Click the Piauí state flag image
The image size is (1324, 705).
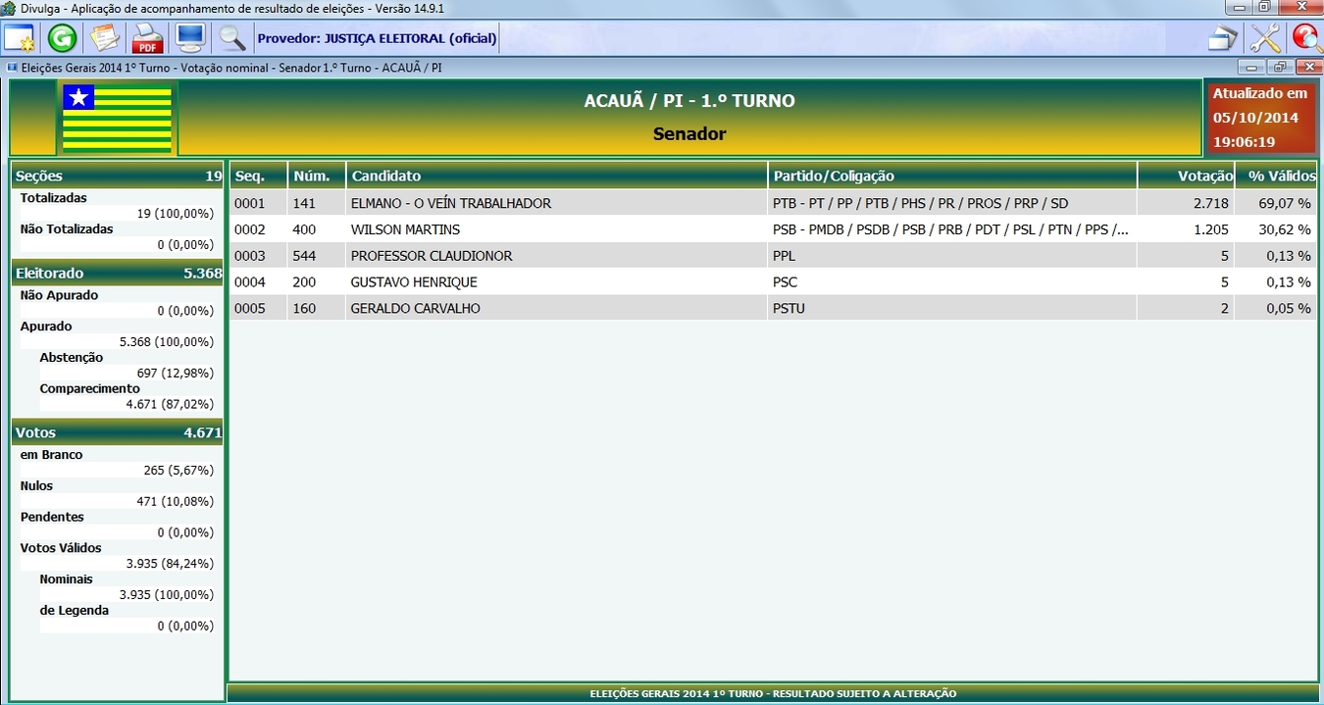[118, 117]
